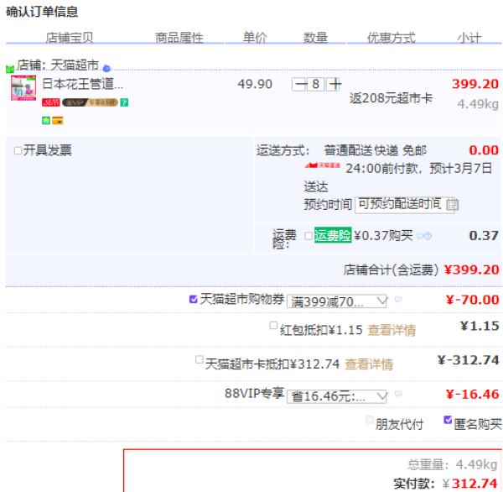503x492 pixels.
Task: Click the 实付款 ¥312.74 final amount
Action: coord(446,484)
